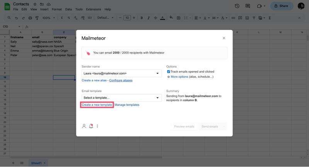Open Configure aliases link
309x167 pixels.
tap(121, 80)
